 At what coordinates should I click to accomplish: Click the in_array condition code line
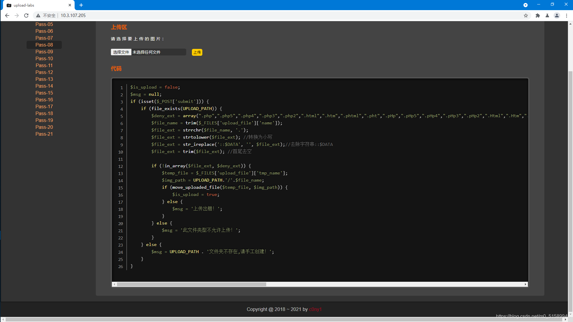tap(201, 166)
